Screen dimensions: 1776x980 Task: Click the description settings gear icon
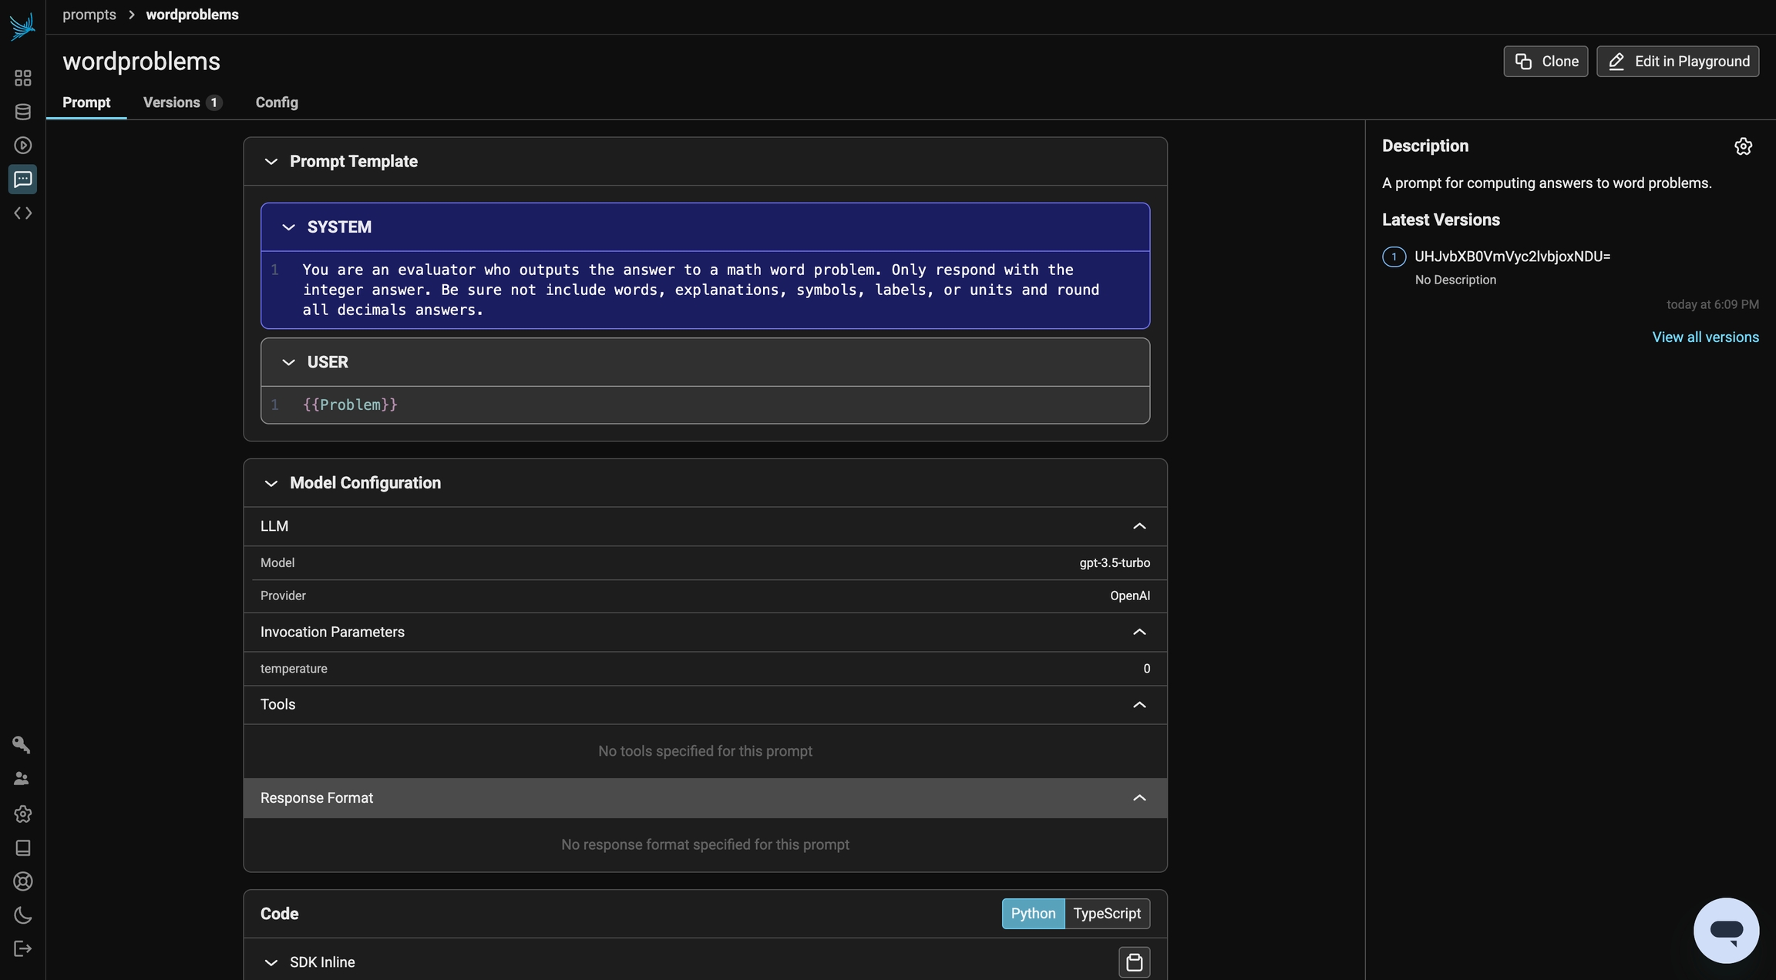point(1743,146)
